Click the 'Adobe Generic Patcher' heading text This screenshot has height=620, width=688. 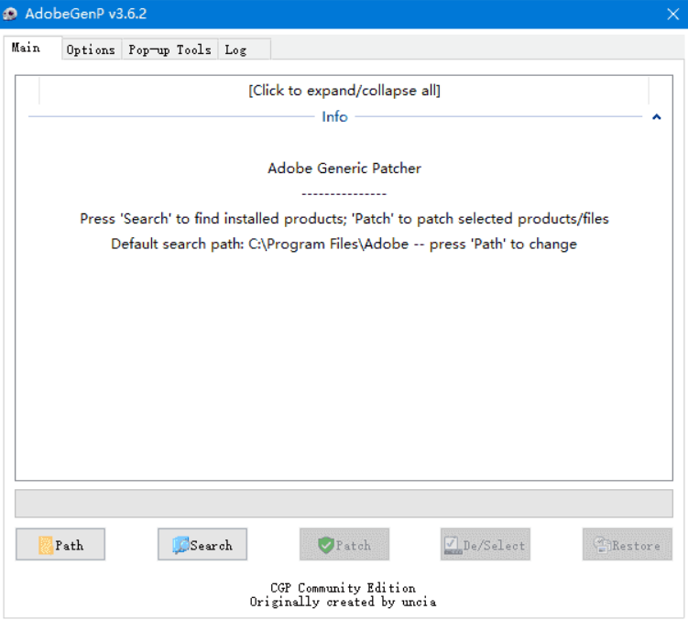point(344,169)
